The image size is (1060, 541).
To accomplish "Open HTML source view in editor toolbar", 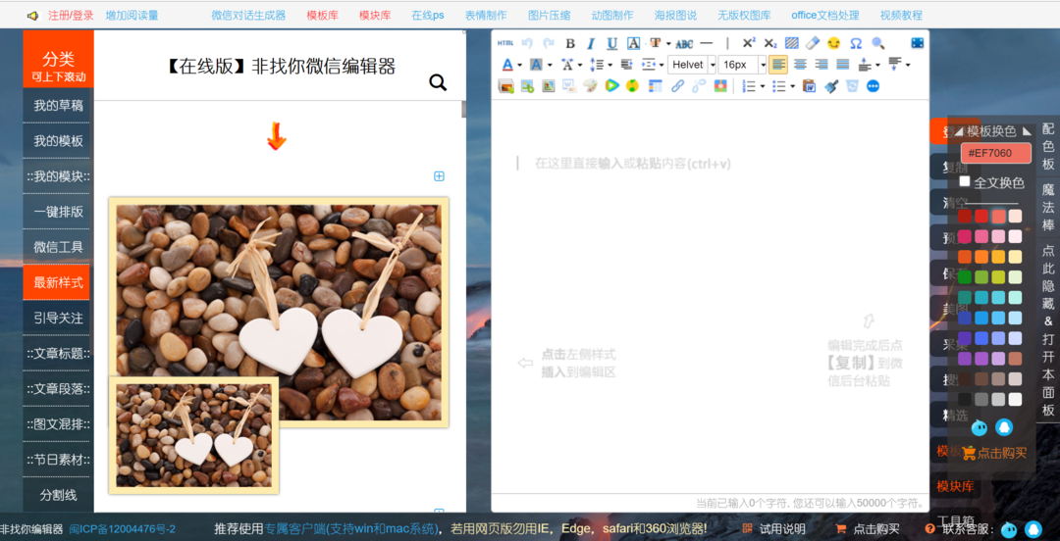I will click(505, 43).
